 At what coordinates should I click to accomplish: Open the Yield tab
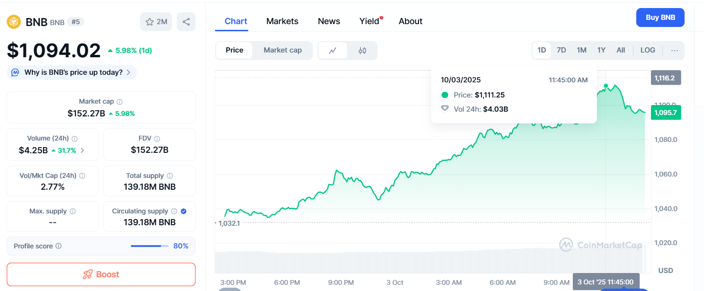click(370, 21)
